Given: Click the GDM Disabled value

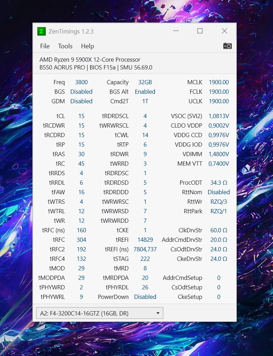Looking at the screenshot, I should tap(81, 101).
